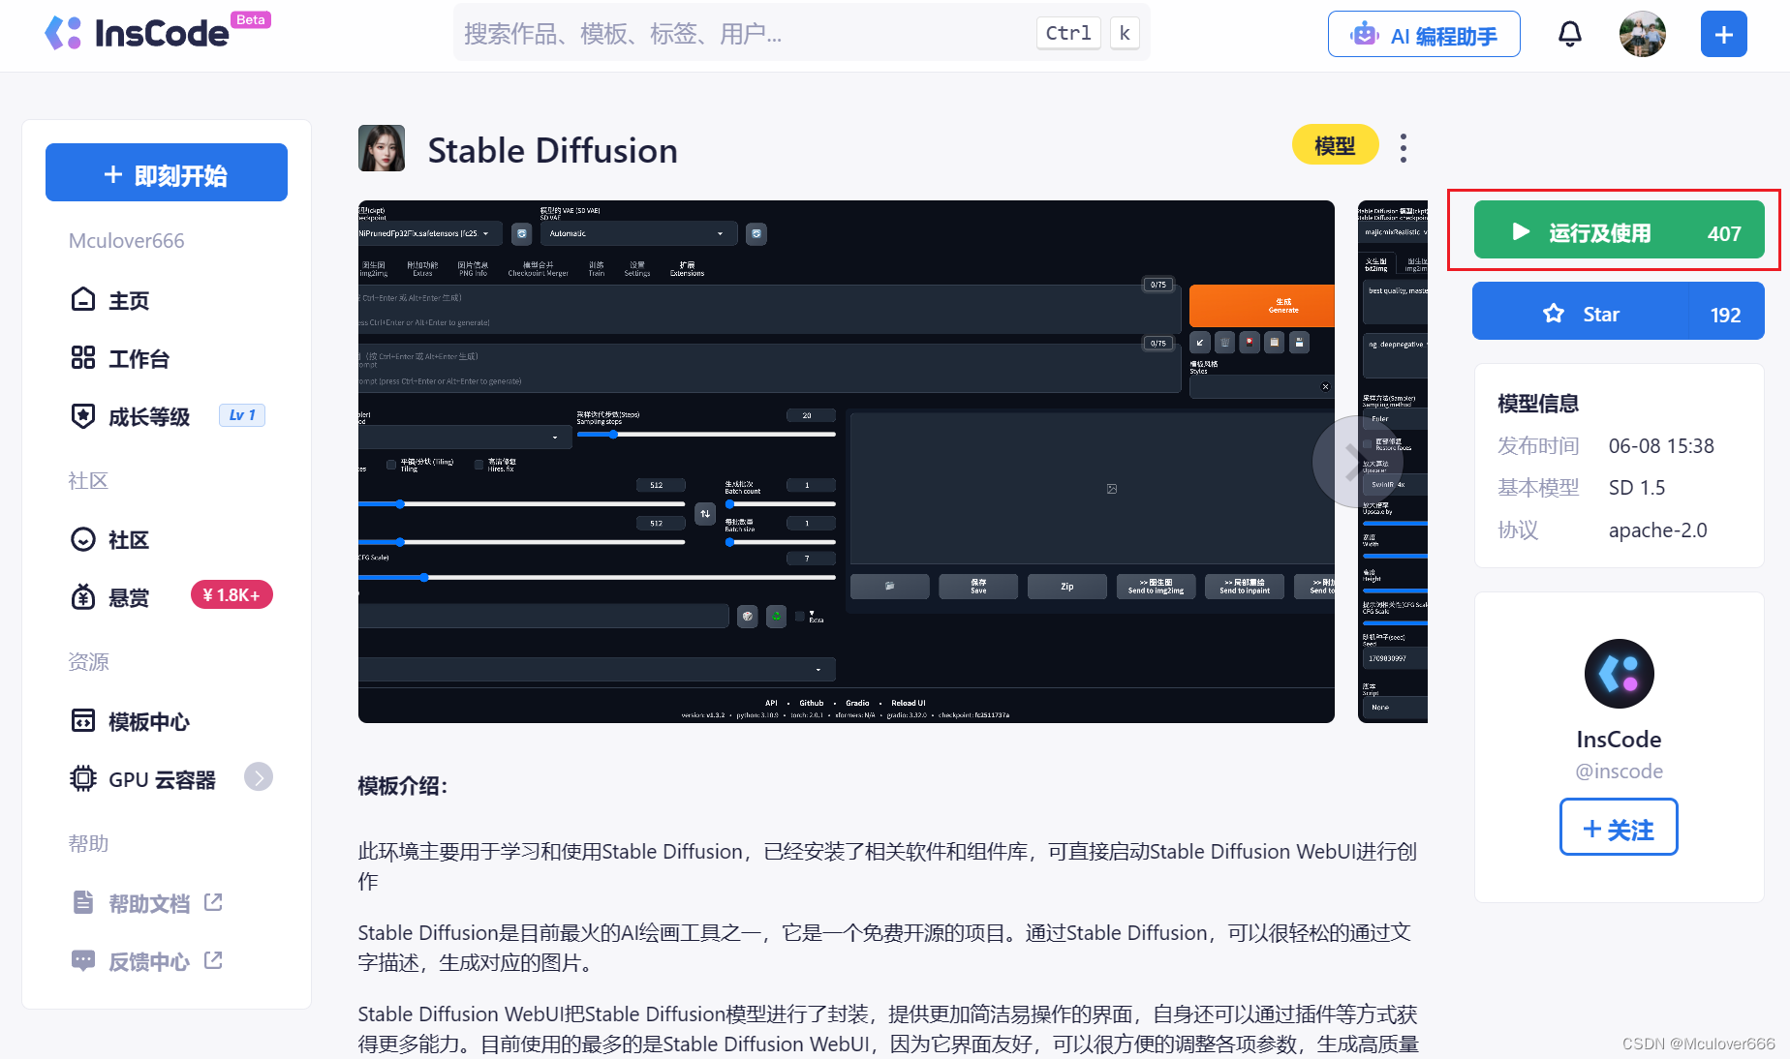Click the chip icon beside GPU 云容器
Viewport: 1790px width, 1059px height.
pos(83,778)
